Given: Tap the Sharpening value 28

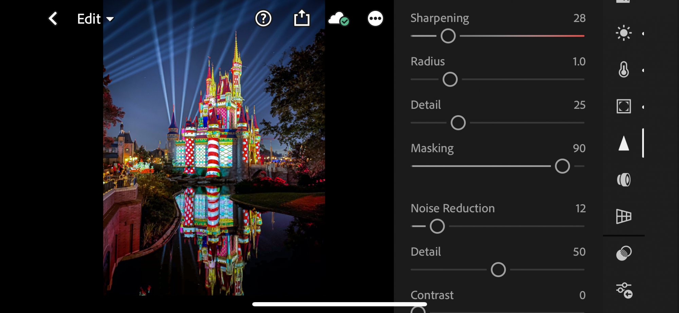Looking at the screenshot, I should coord(580,18).
